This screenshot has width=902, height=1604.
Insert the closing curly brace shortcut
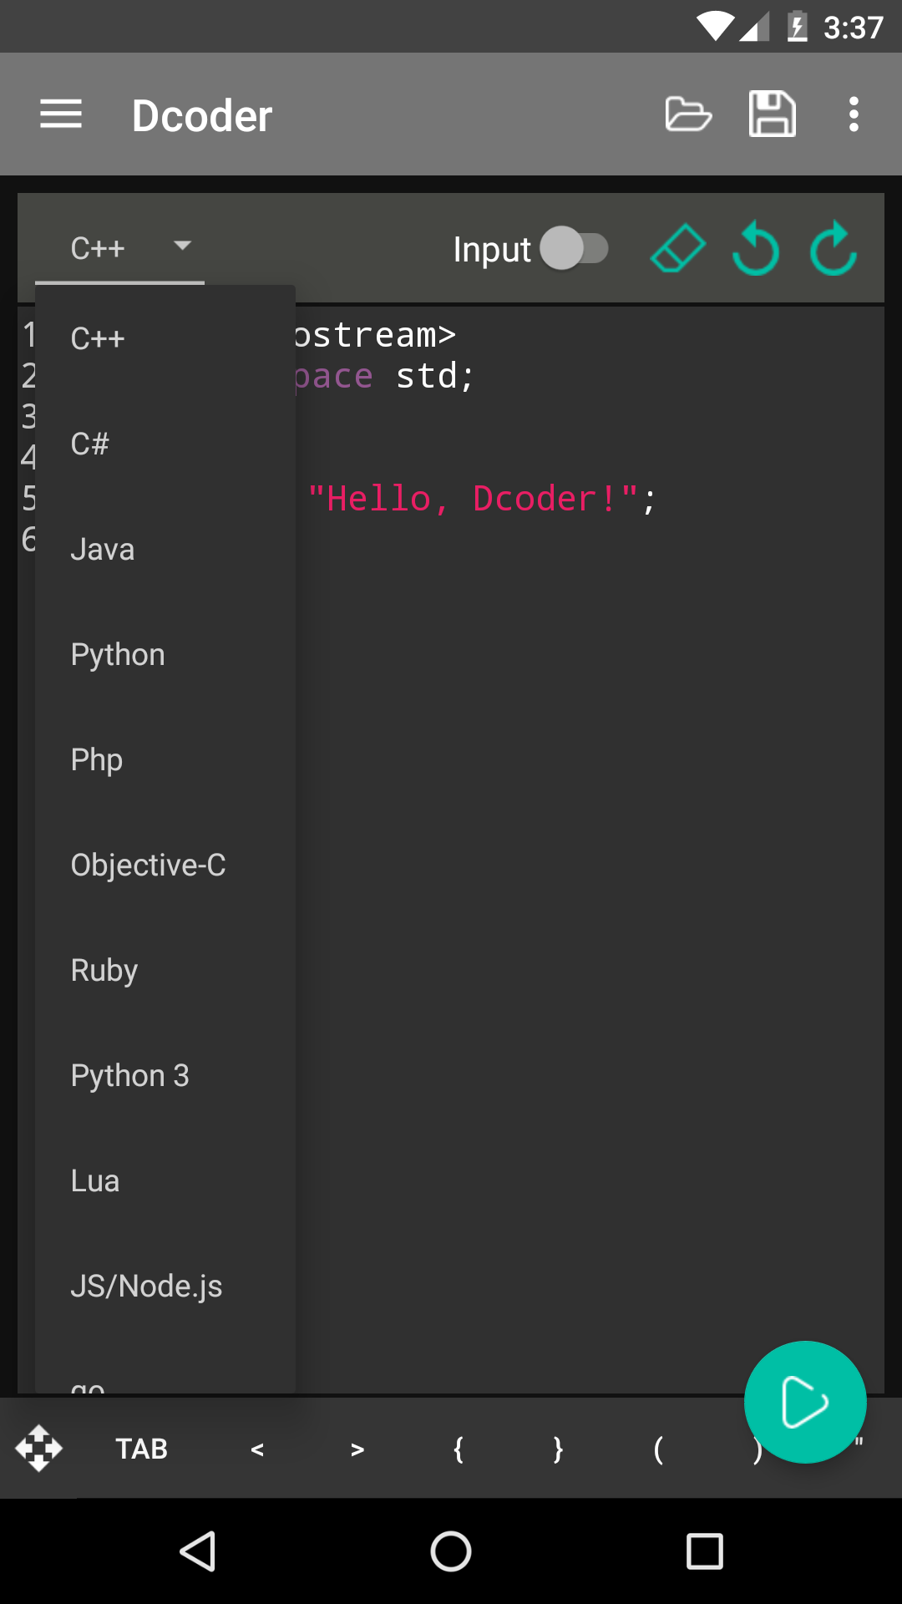pyautogui.click(x=558, y=1449)
